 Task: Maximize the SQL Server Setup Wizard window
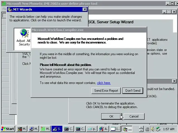tap(169, 12)
